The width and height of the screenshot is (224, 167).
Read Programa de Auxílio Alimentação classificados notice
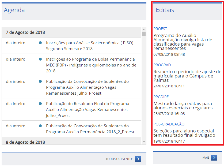183,42
